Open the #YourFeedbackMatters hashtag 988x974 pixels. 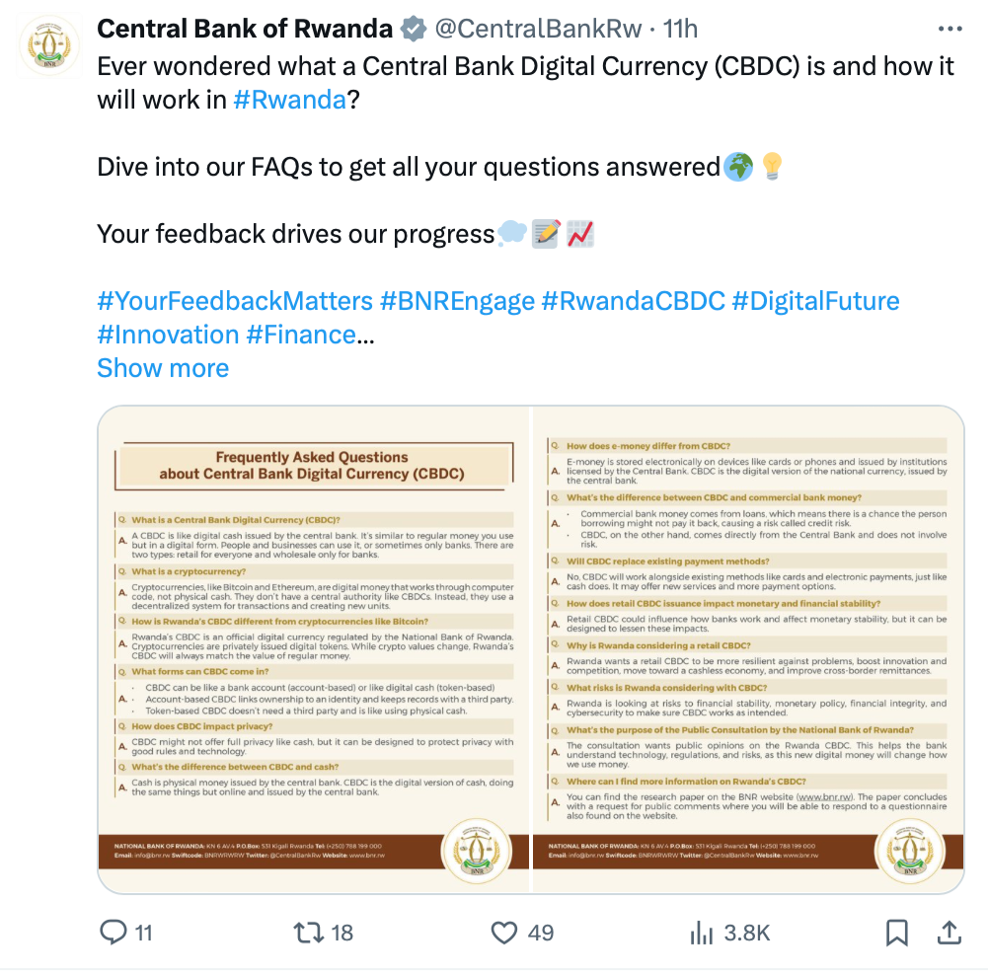pyautogui.click(x=235, y=301)
